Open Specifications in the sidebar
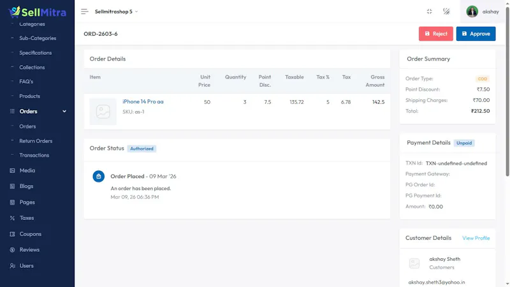The height and width of the screenshot is (287, 510). 36,53
